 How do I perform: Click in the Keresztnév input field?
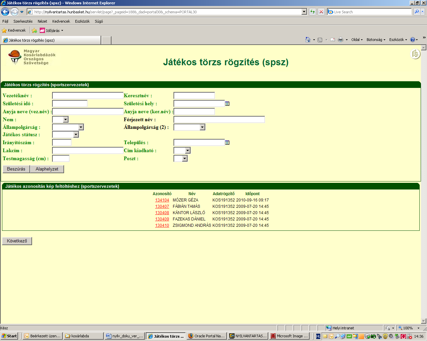coord(194,96)
